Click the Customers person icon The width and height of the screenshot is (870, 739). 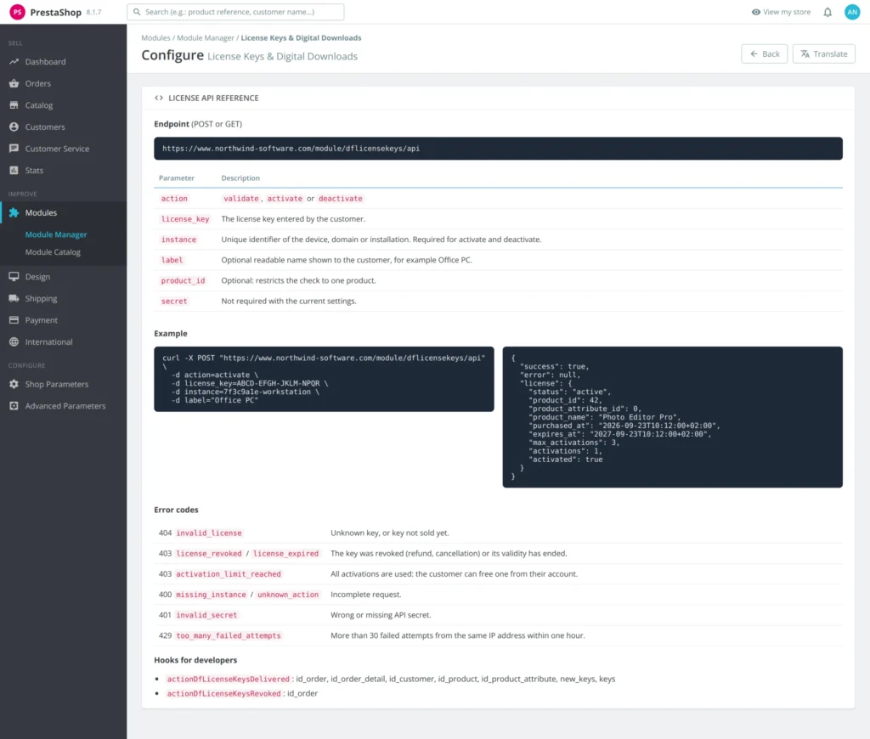pyautogui.click(x=14, y=127)
